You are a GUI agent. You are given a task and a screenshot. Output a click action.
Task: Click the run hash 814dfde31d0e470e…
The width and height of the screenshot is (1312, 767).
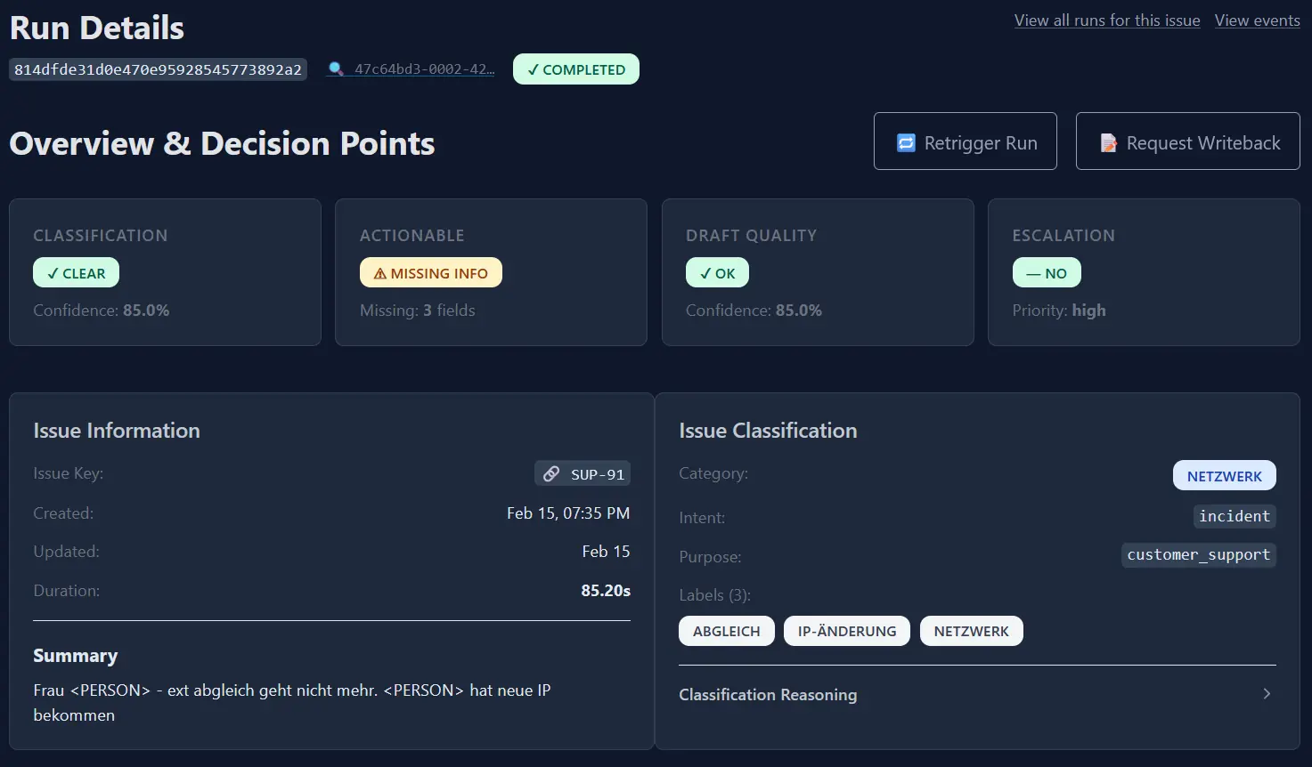click(158, 69)
